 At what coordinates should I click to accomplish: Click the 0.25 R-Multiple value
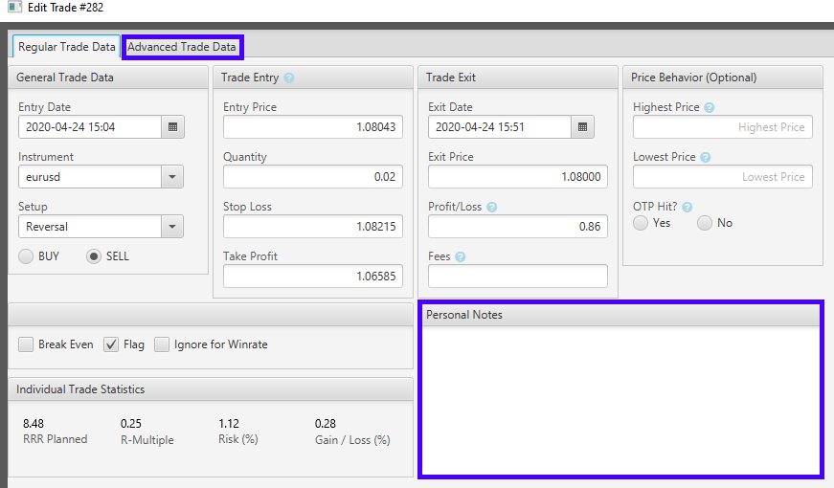pos(131,424)
